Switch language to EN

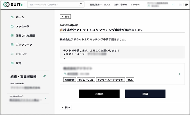click(x=180, y=5)
